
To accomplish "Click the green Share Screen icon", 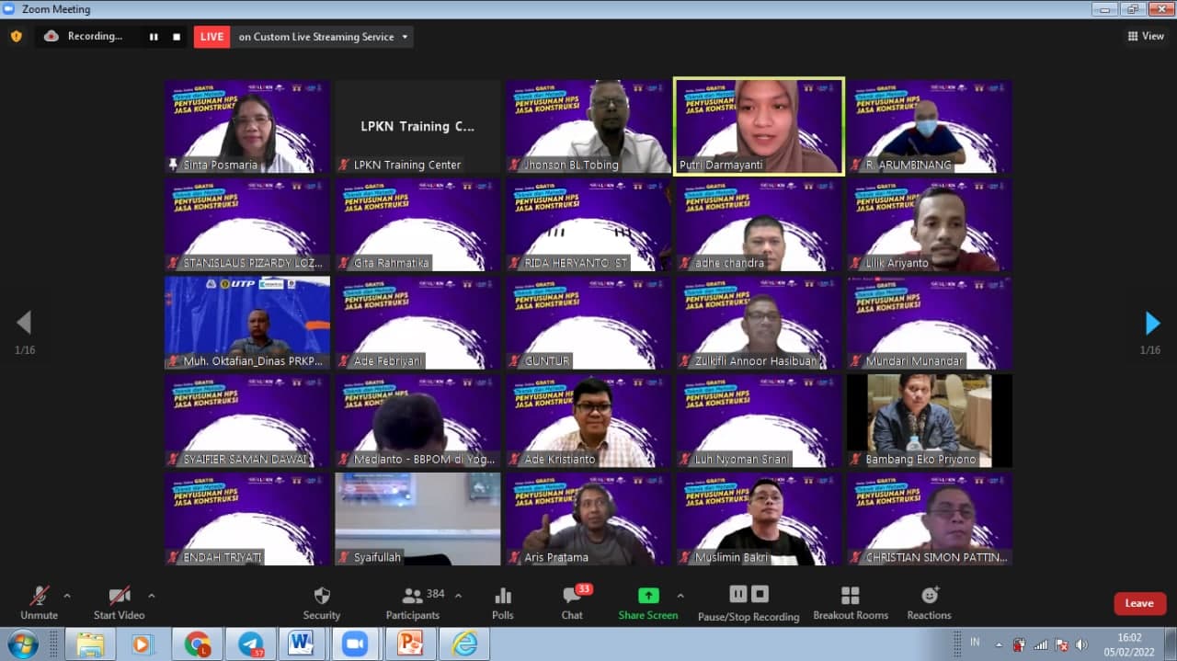I will click(x=648, y=596).
